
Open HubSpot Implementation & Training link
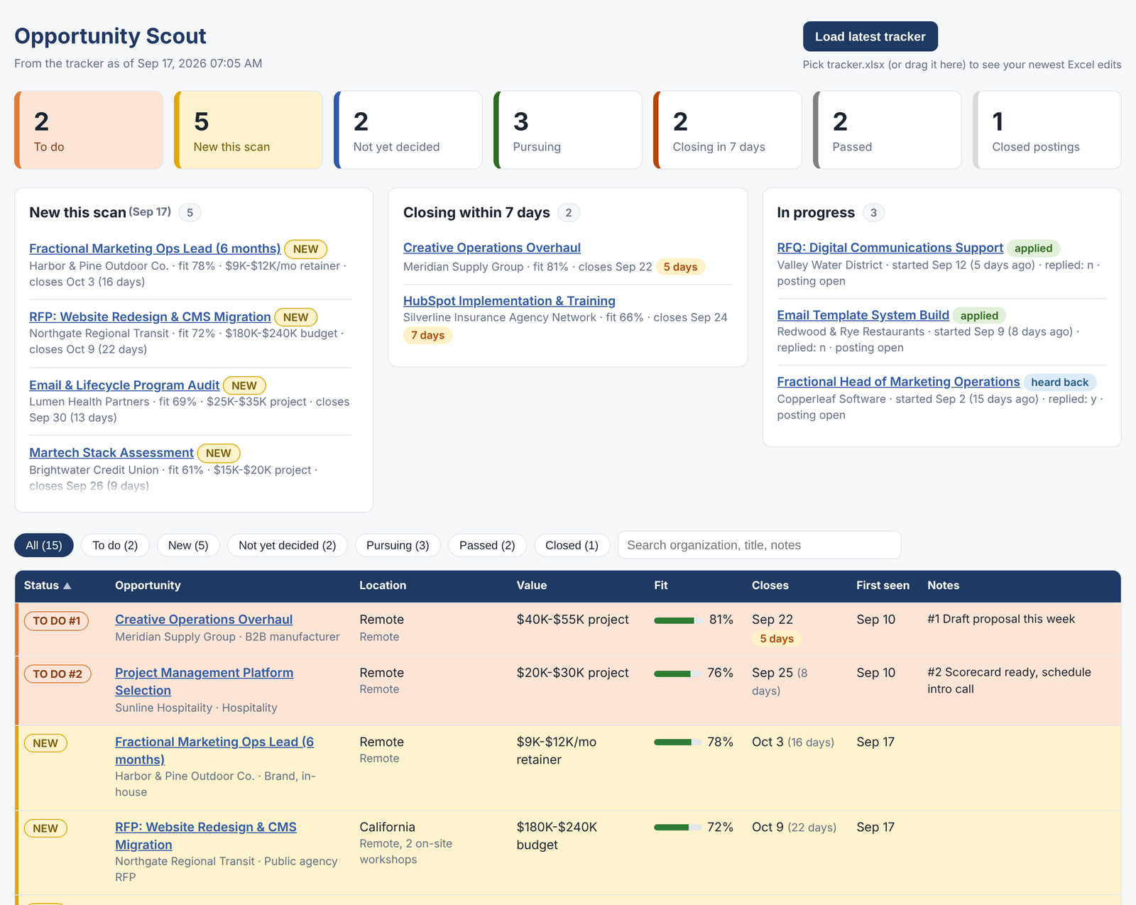click(509, 301)
